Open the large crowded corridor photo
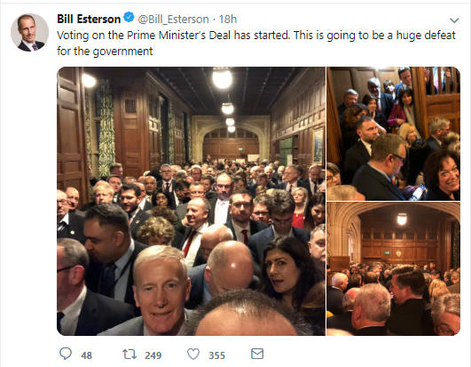471x367 pixels. (x=191, y=201)
